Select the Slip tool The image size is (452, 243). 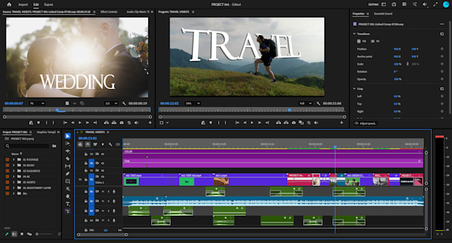click(x=68, y=166)
